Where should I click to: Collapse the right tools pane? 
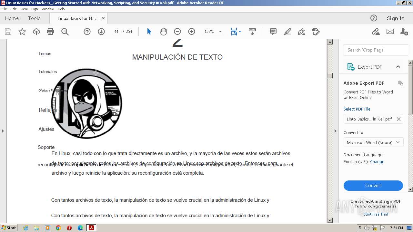coord(335,131)
